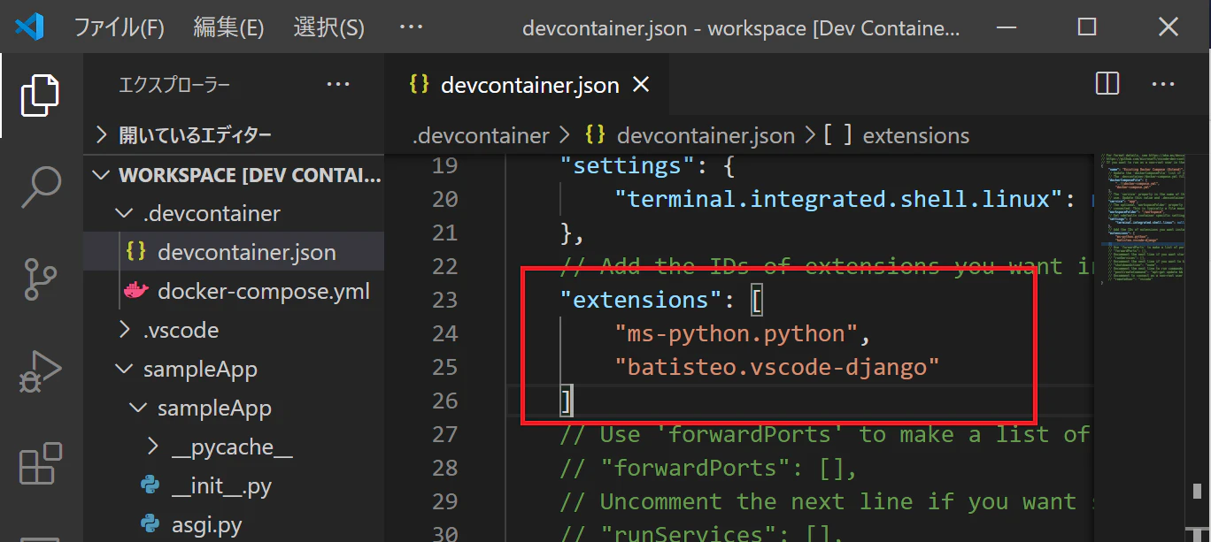The width and height of the screenshot is (1211, 542).
Task: Open the Search view icon
Action: click(x=41, y=187)
